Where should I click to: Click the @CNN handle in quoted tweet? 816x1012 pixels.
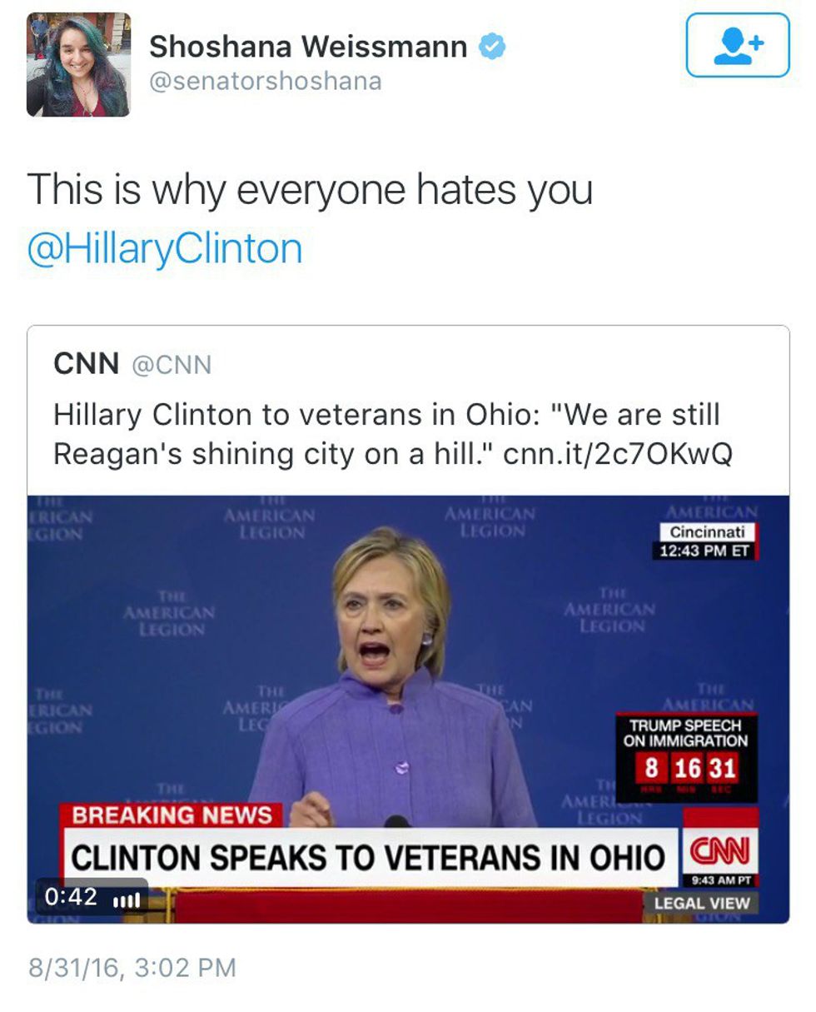172,365
